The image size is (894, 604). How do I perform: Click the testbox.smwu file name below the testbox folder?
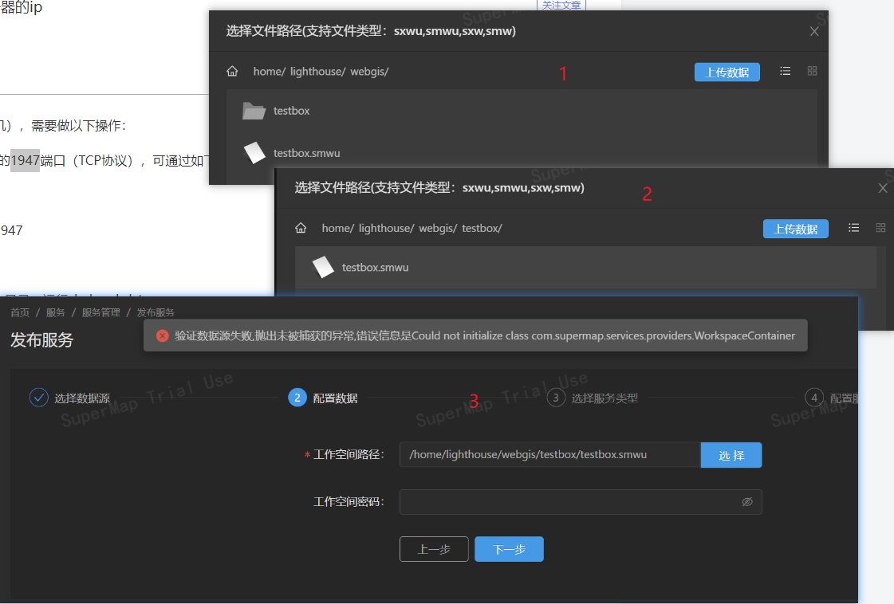pos(307,153)
